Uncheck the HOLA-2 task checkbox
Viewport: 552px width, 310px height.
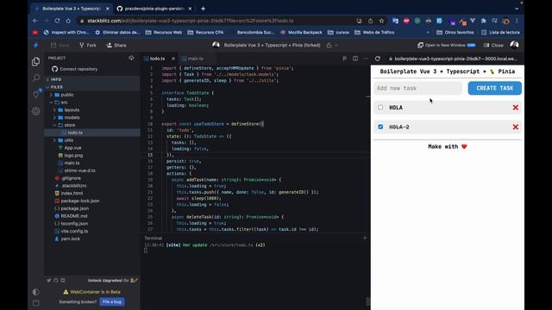[x=380, y=127]
